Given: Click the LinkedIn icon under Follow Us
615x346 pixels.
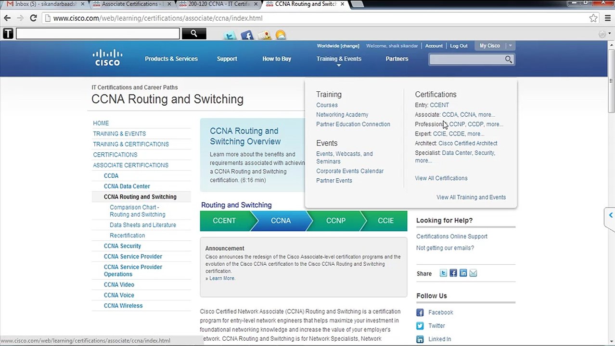Looking at the screenshot, I should click(x=420, y=339).
